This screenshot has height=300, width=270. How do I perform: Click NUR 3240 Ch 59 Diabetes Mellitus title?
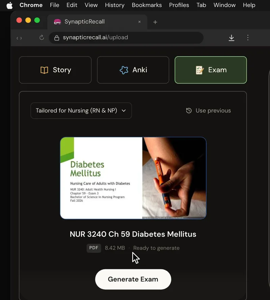click(x=133, y=234)
